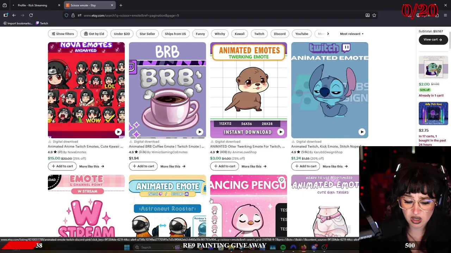Open Astronaut Rooster animated emote image
451x253 pixels.
(x=167, y=206)
